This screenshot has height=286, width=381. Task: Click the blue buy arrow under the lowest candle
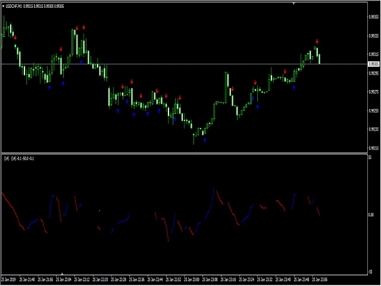tap(205, 140)
